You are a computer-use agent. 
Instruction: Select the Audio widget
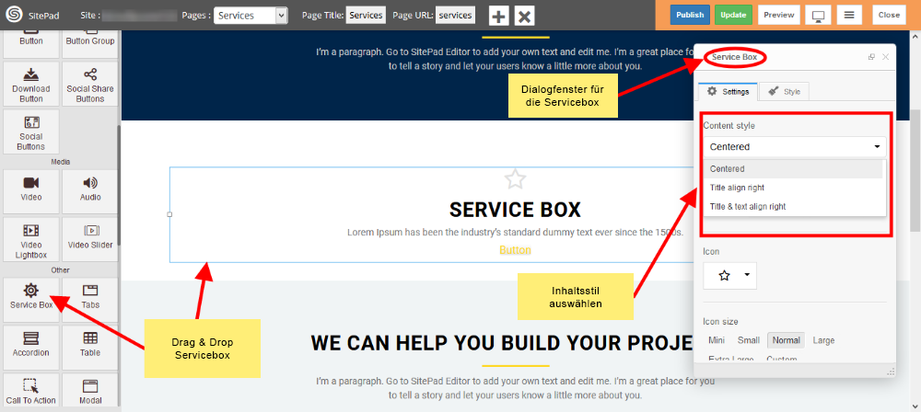click(x=90, y=190)
